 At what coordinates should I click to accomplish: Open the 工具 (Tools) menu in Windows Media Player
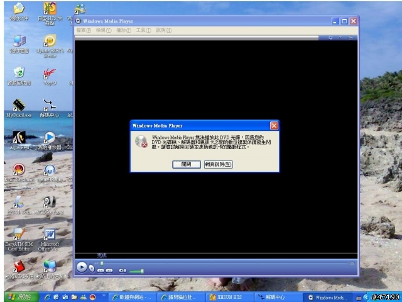point(143,30)
